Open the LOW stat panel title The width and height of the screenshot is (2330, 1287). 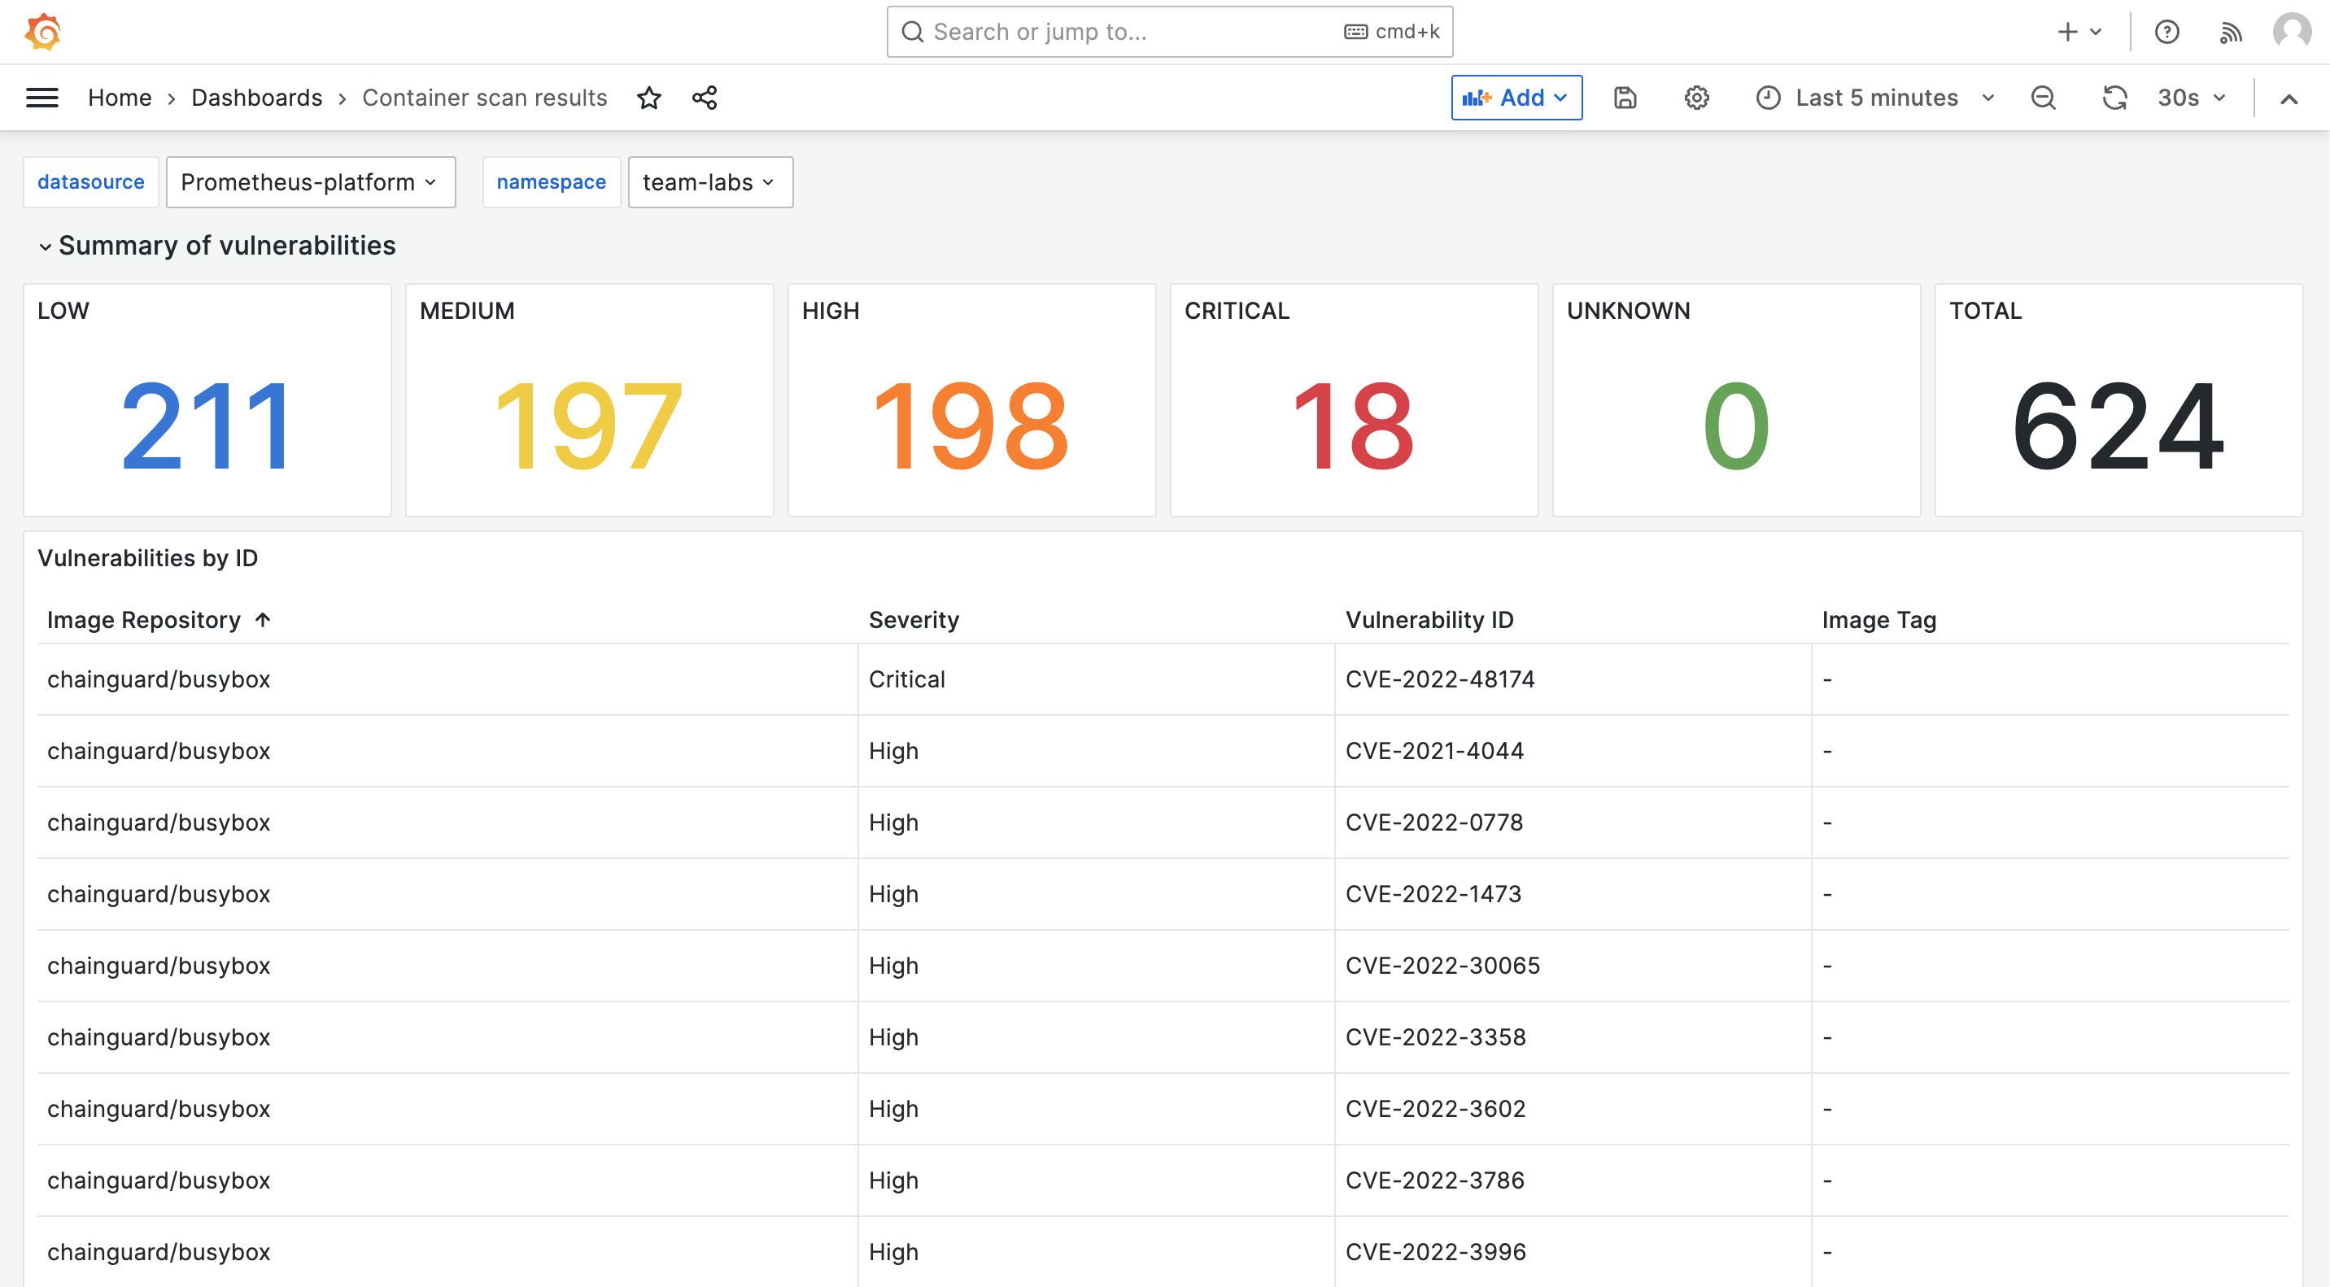63,310
